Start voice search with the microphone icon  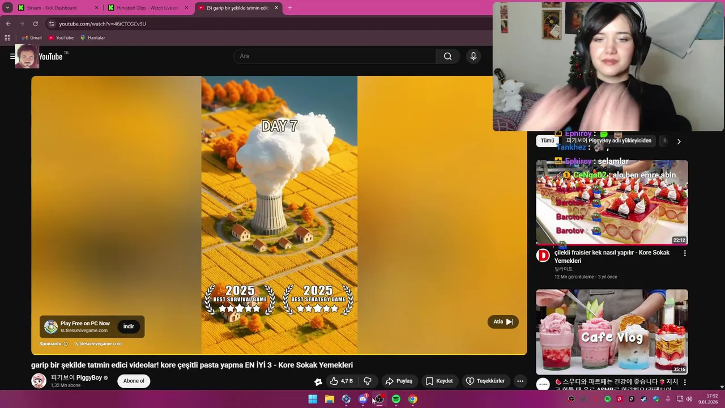point(474,56)
